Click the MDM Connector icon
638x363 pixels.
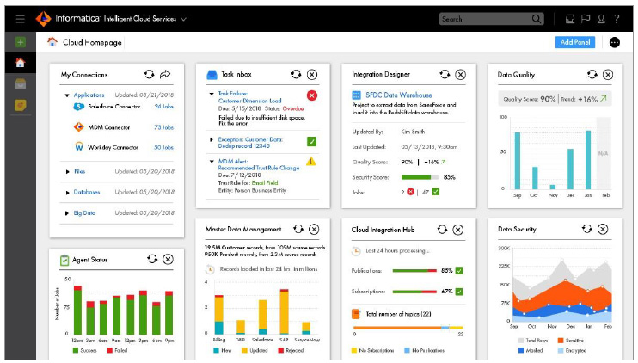[78, 127]
